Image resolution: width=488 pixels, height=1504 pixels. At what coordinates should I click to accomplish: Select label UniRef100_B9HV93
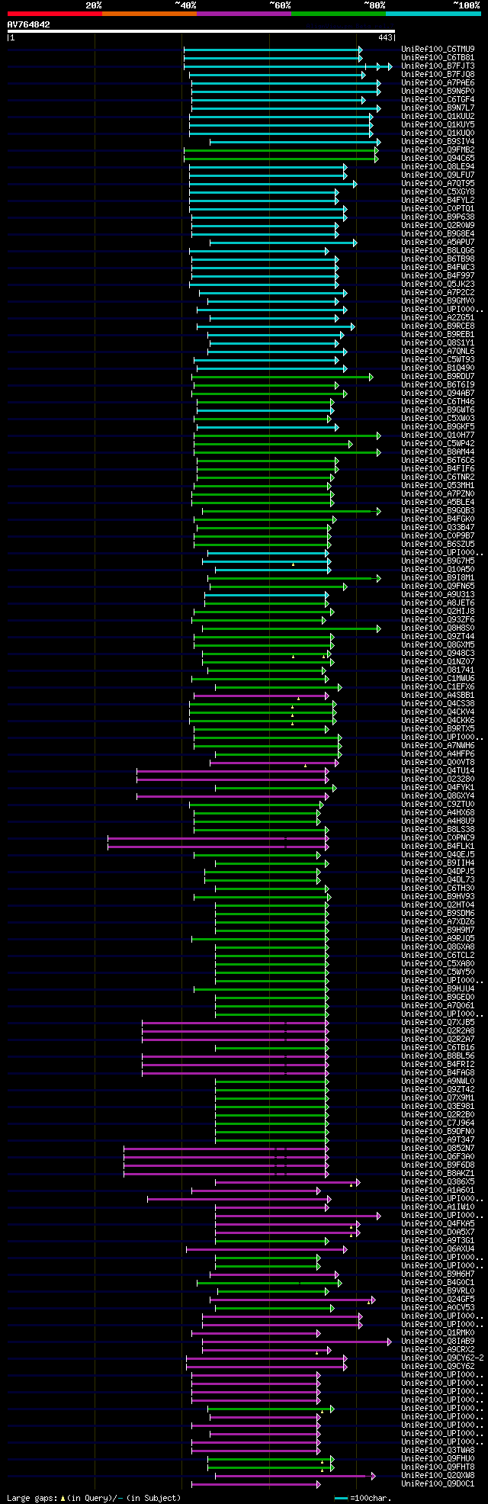pos(438,896)
